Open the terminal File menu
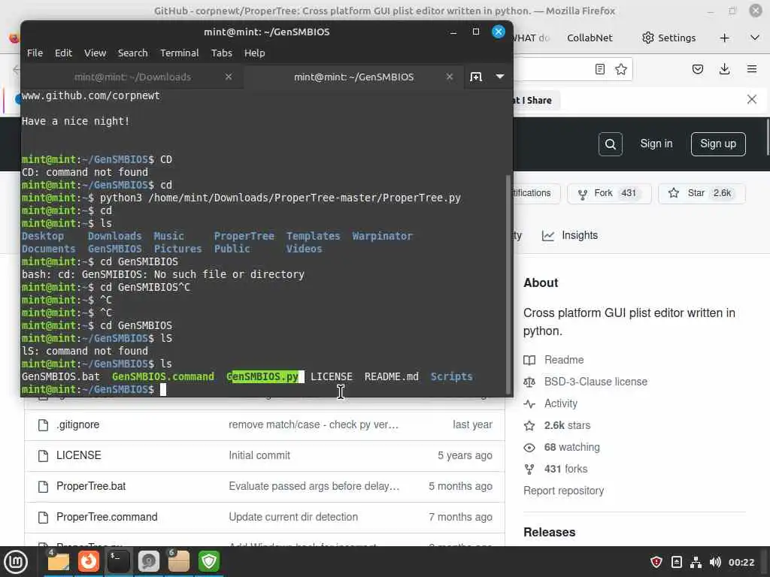This screenshot has height=577, width=770. pos(35,53)
